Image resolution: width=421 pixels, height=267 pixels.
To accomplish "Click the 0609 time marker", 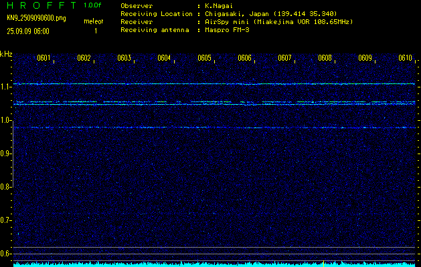I will coord(365,58).
